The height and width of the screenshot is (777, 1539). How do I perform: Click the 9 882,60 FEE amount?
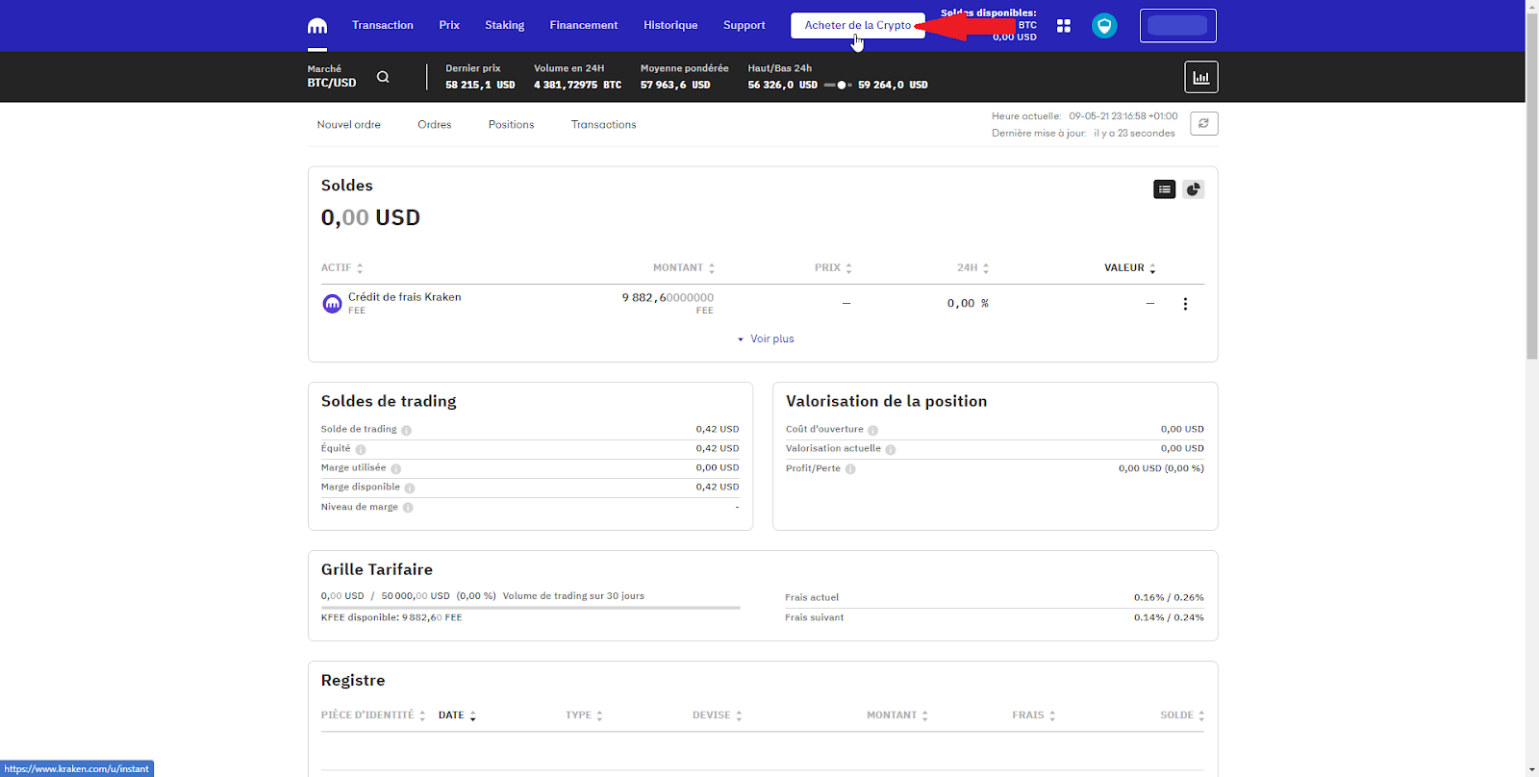pyautogui.click(x=668, y=298)
